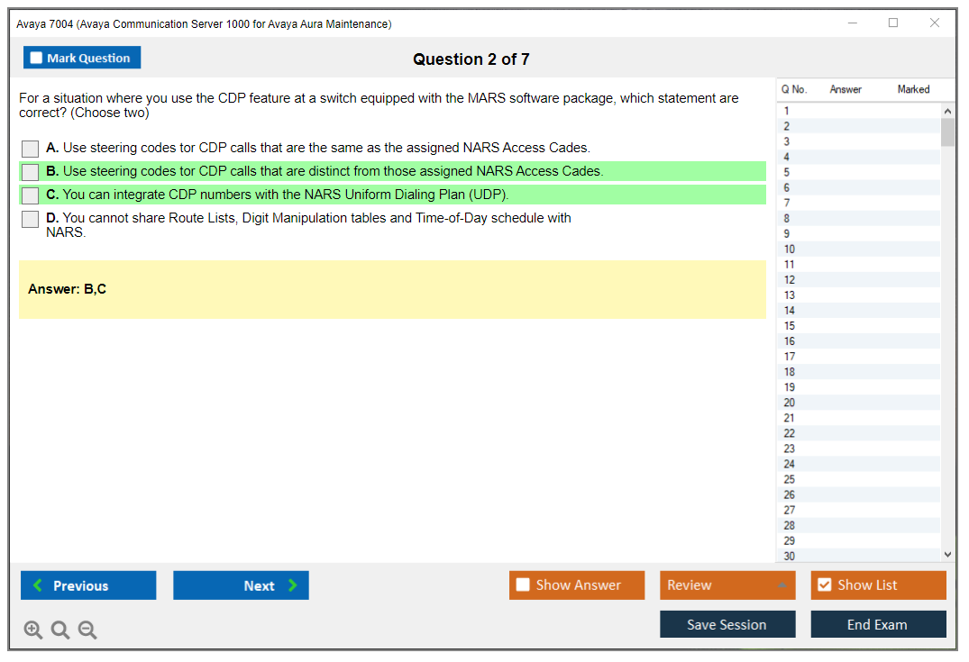Click the zoom out magnifier icon
The width and height of the screenshot is (969, 662).
tap(87, 630)
